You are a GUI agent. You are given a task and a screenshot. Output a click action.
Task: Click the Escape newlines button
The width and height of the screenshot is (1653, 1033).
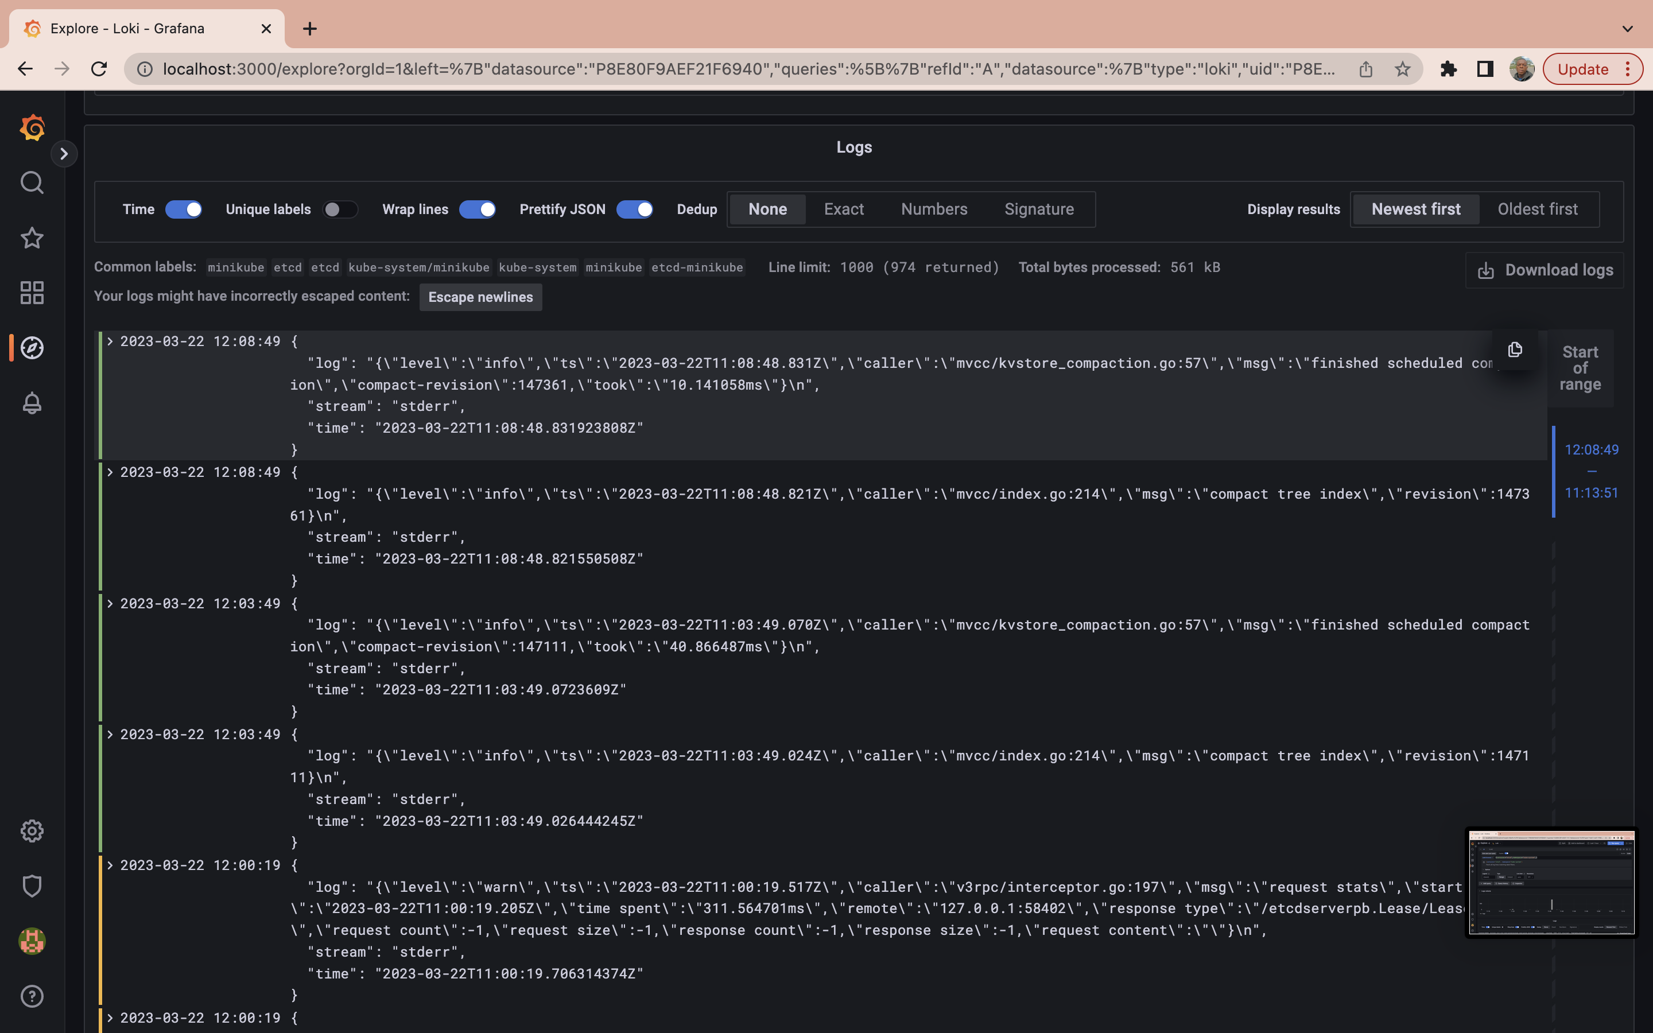pos(480,297)
